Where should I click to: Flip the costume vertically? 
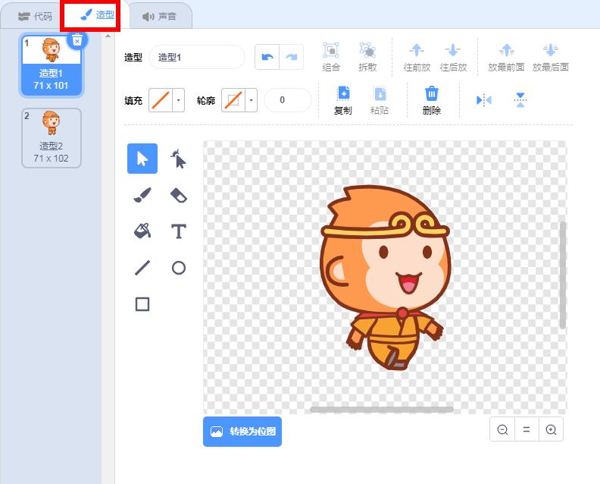point(520,100)
